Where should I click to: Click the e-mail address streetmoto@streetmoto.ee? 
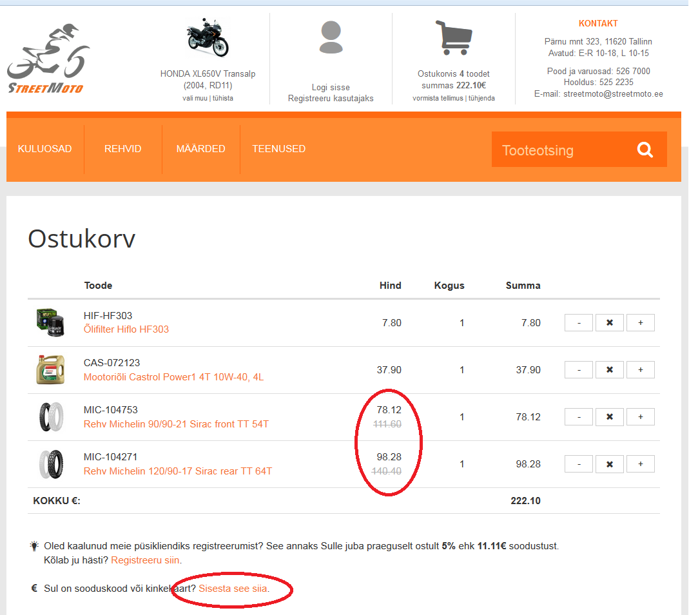pyautogui.click(x=613, y=93)
